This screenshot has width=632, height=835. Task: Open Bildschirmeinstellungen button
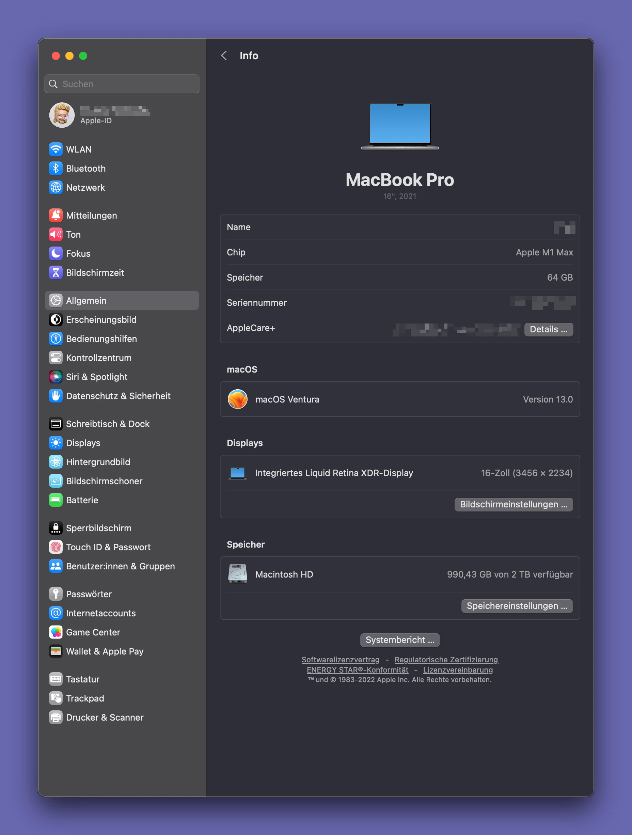[513, 504]
